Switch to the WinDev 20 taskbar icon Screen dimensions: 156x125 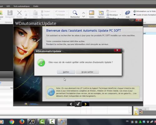pyautogui.click(x=32, y=122)
